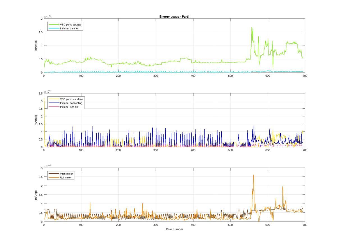Click y-tick '2' at top of the top plot
Screen dimensions: 337x249
pos(42,18)
